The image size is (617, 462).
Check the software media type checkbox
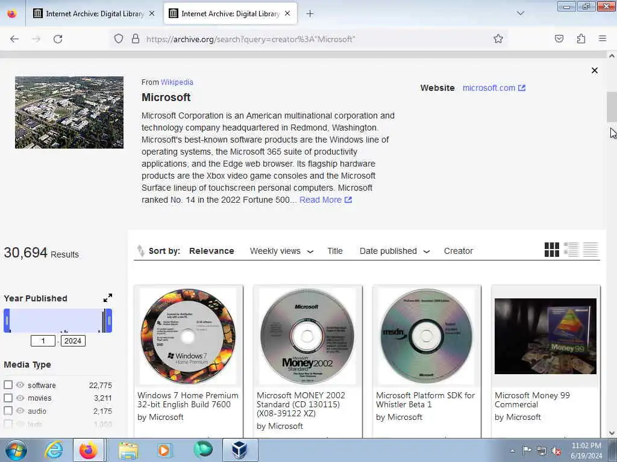click(x=8, y=385)
